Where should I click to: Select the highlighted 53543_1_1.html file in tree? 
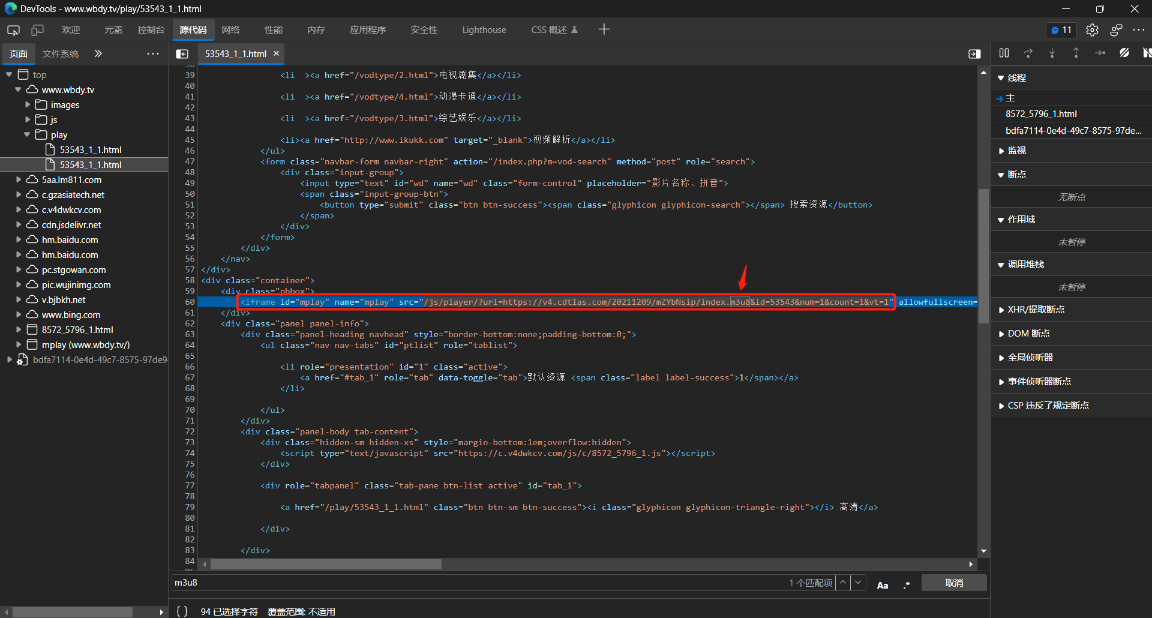(84, 164)
